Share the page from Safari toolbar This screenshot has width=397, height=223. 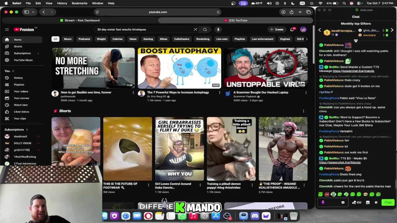click(292, 12)
